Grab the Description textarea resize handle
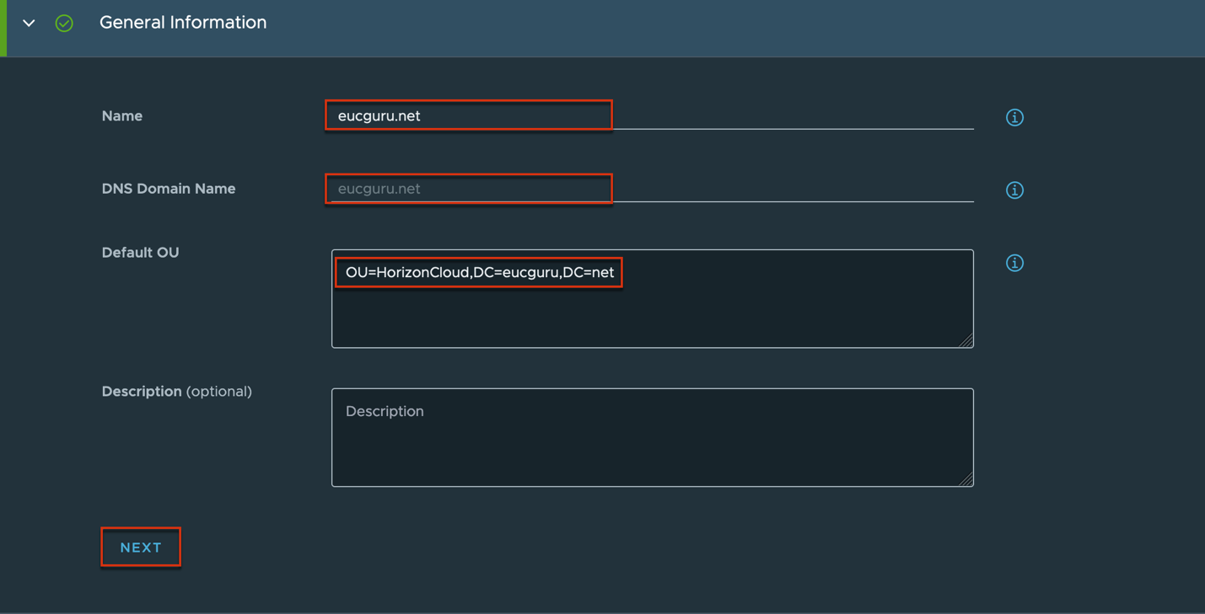Image resolution: width=1205 pixels, height=614 pixels. pyautogui.click(x=966, y=479)
